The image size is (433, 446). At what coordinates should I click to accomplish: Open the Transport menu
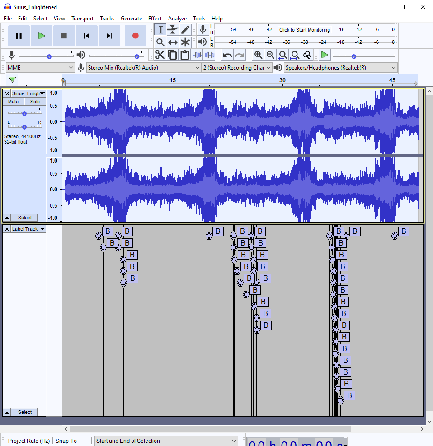coord(82,19)
